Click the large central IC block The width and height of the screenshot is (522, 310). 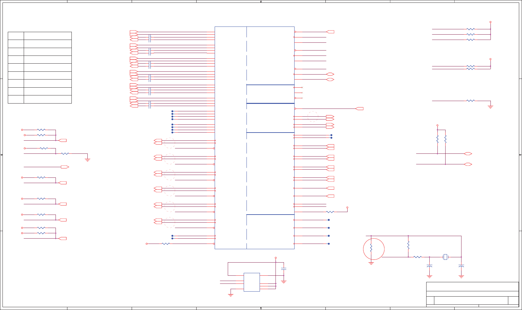point(255,138)
